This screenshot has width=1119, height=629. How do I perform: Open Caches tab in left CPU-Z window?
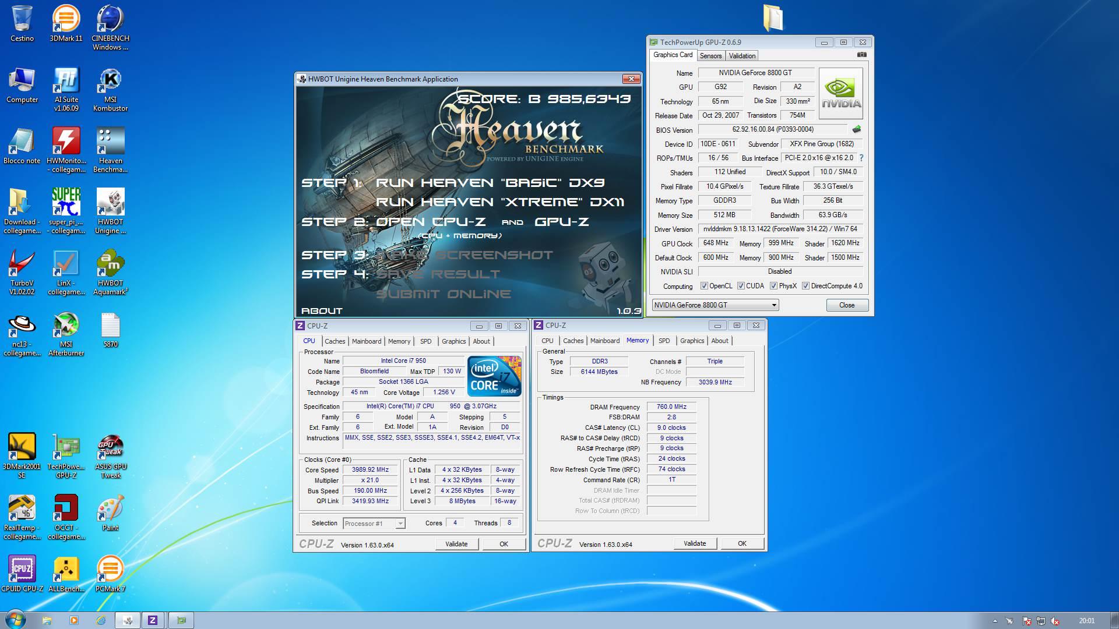coord(335,341)
